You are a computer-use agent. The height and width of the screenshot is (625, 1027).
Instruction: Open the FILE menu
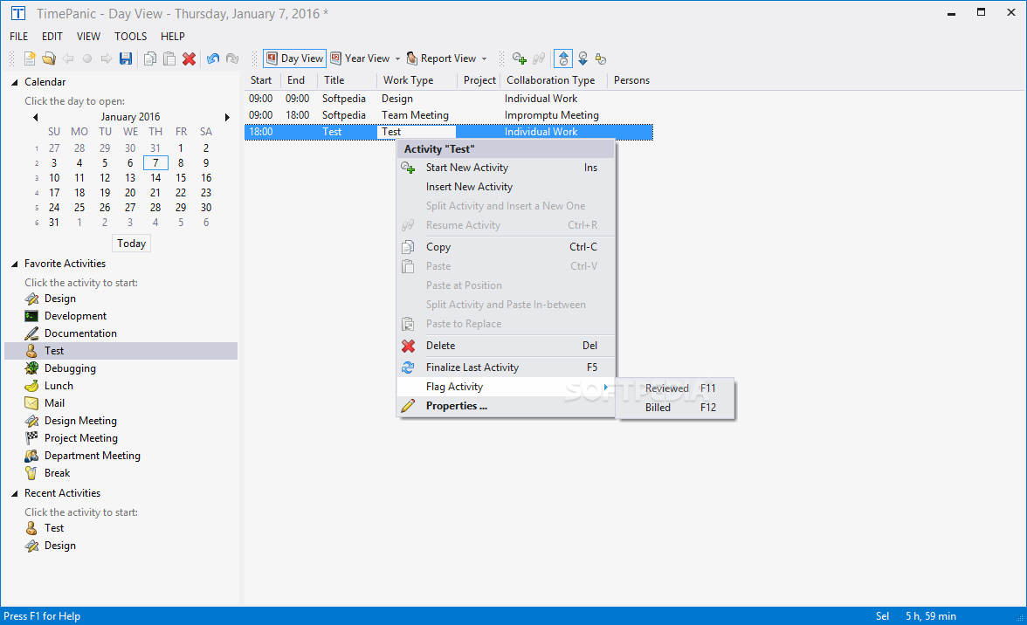pos(19,37)
